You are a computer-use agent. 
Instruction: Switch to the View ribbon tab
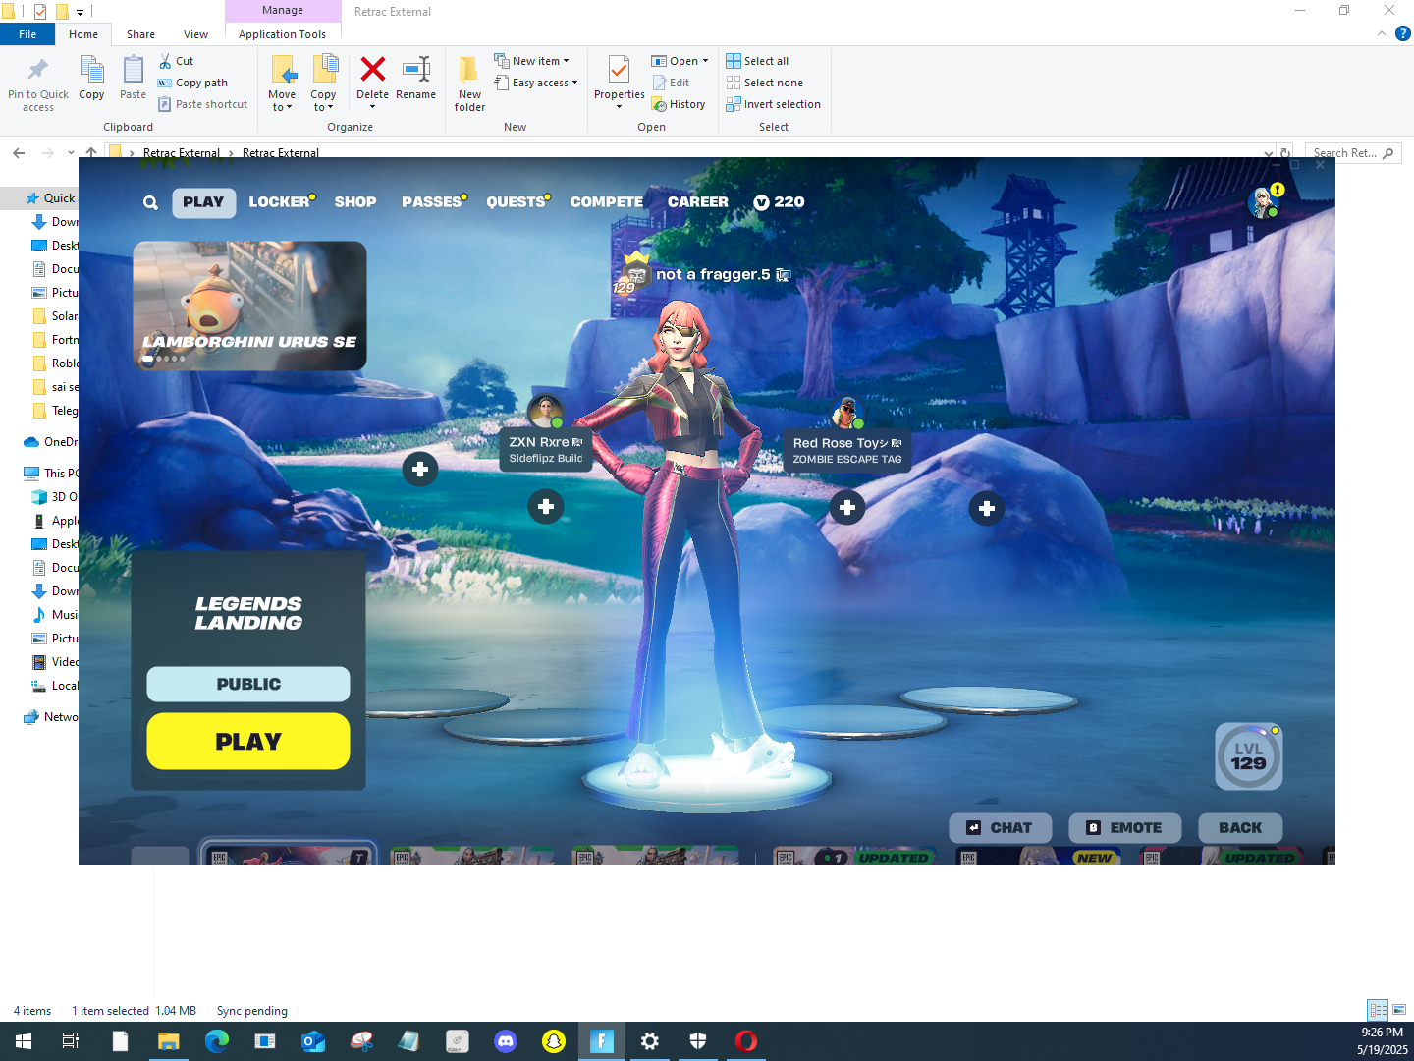click(195, 34)
